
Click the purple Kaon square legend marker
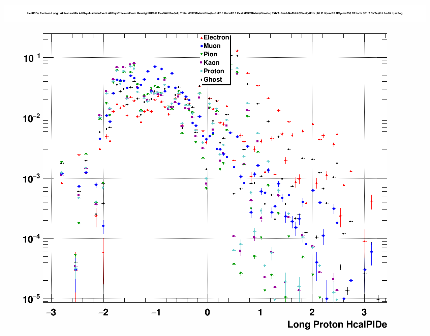(x=202, y=63)
